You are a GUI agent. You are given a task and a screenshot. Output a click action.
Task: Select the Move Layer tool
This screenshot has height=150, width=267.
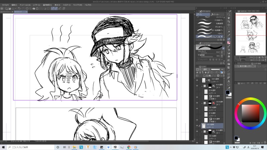[229, 25]
